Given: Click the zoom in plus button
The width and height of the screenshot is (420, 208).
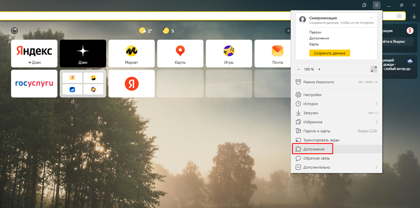Looking at the screenshot, I should click(320, 69).
